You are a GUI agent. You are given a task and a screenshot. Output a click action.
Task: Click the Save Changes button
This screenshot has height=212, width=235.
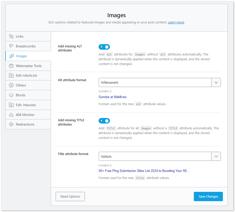[208, 196]
